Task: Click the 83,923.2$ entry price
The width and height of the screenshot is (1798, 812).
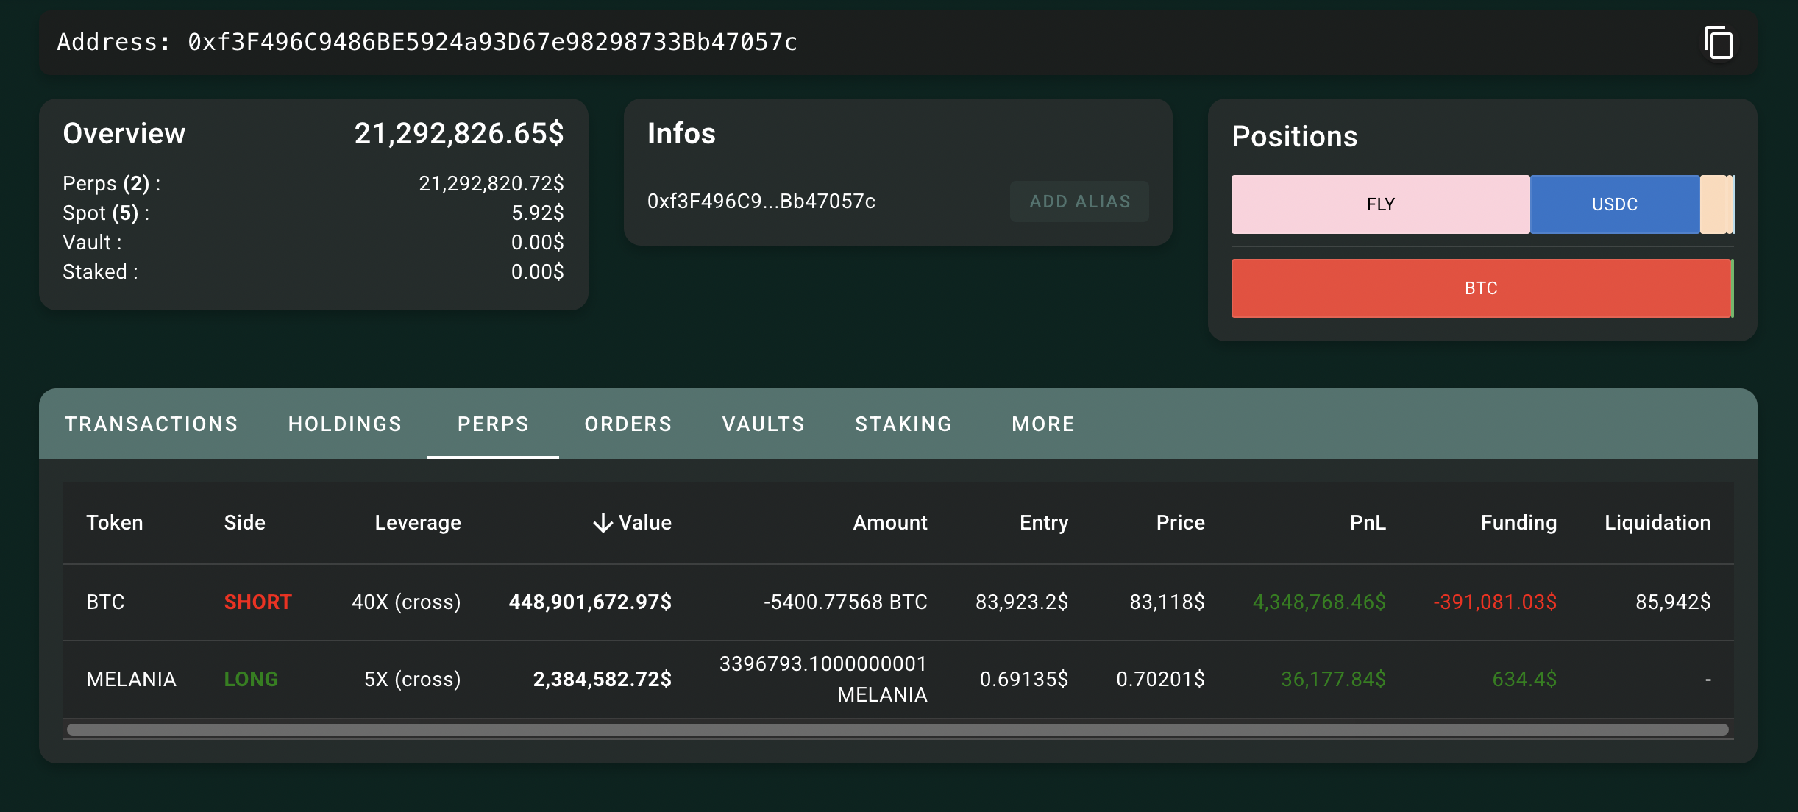Action: coord(1022,602)
